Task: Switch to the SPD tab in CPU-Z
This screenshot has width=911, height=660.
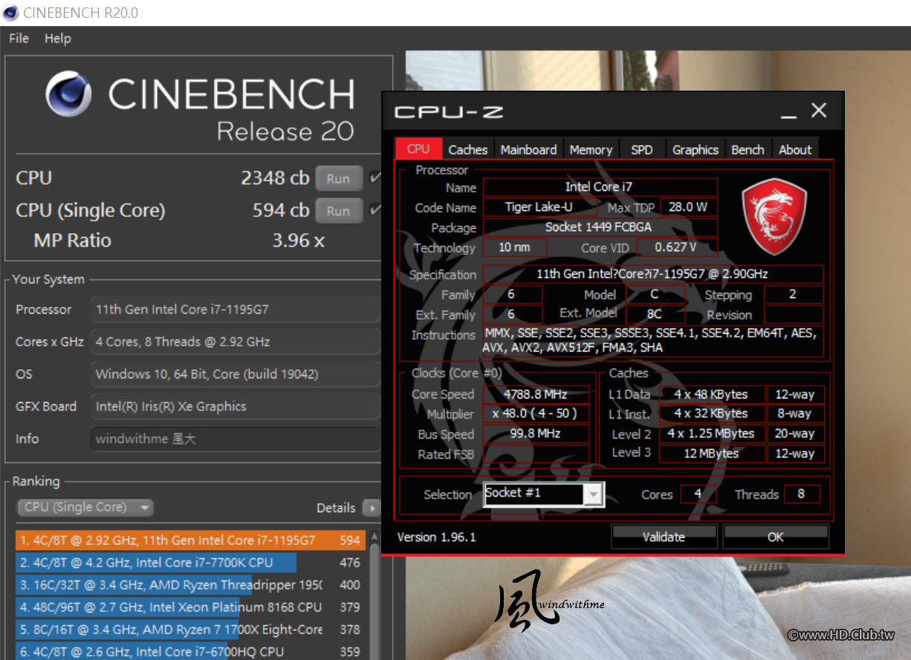Action: pyautogui.click(x=642, y=149)
